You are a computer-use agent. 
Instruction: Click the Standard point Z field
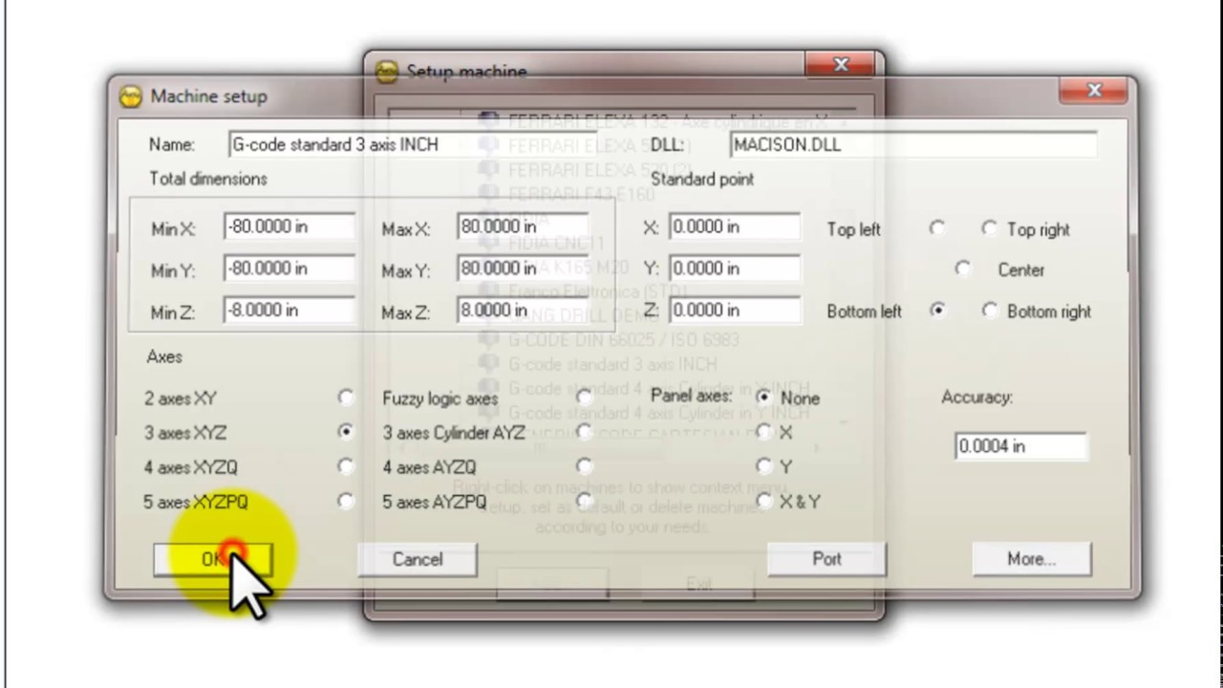click(x=735, y=311)
